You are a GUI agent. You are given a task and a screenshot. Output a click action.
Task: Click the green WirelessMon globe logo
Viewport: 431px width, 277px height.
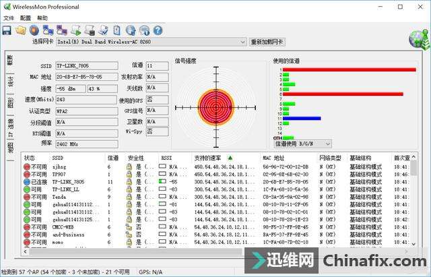[x=418, y=39]
